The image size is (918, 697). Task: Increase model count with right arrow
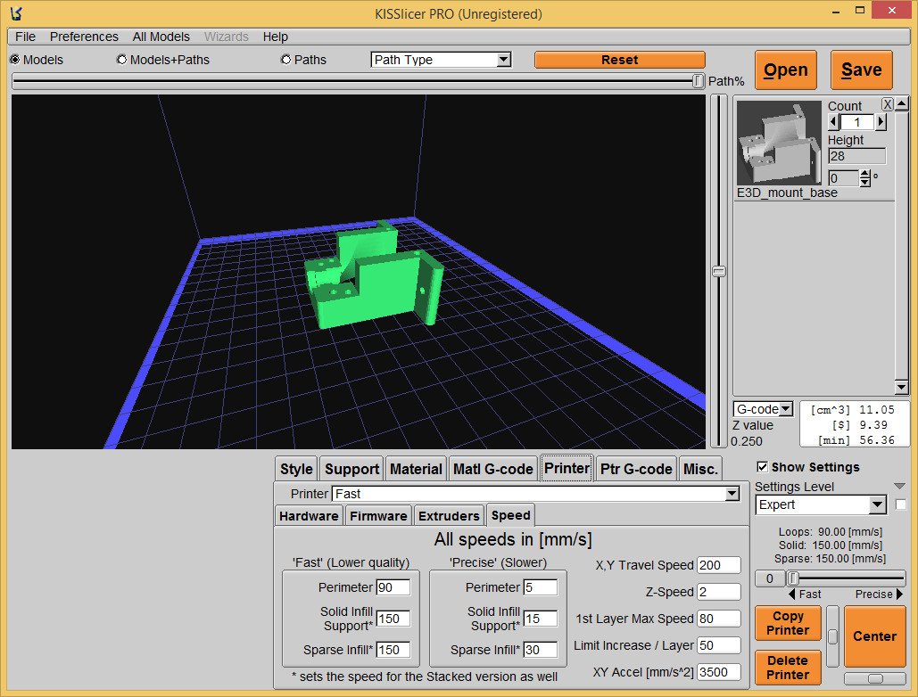tap(881, 122)
